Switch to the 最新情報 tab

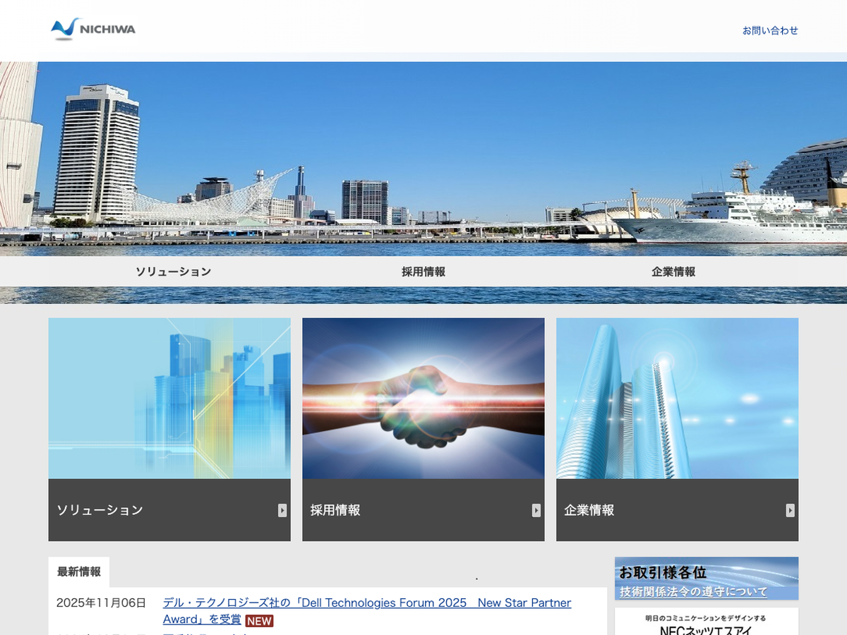coord(79,571)
